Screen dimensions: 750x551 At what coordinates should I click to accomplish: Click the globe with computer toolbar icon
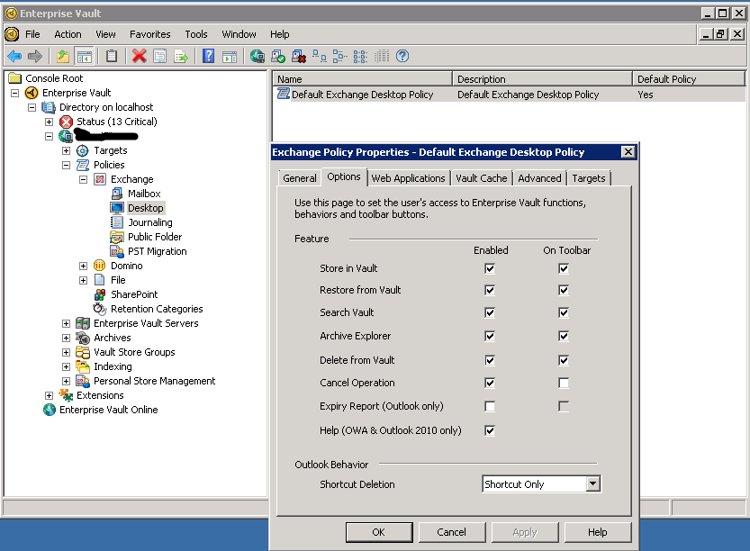258,57
